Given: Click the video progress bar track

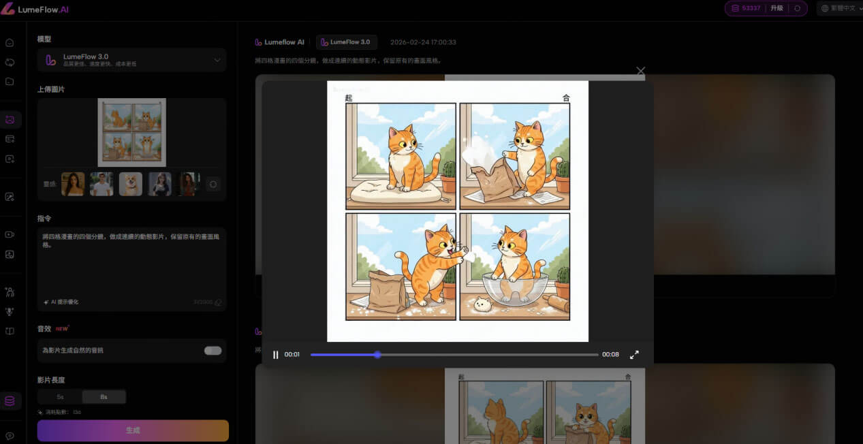Looking at the screenshot, I should click(x=454, y=355).
